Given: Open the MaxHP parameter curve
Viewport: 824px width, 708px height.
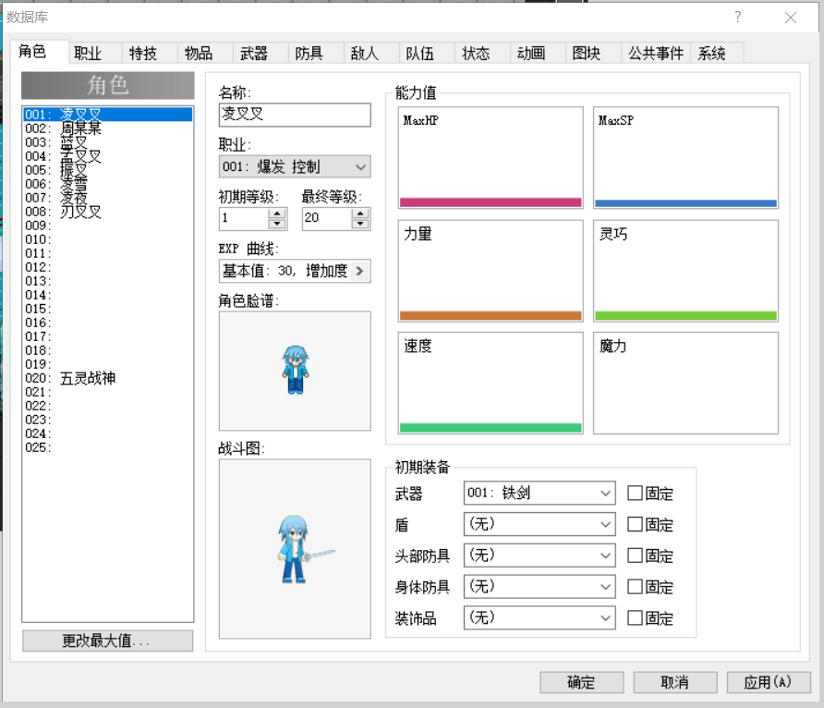Looking at the screenshot, I should point(491,158).
